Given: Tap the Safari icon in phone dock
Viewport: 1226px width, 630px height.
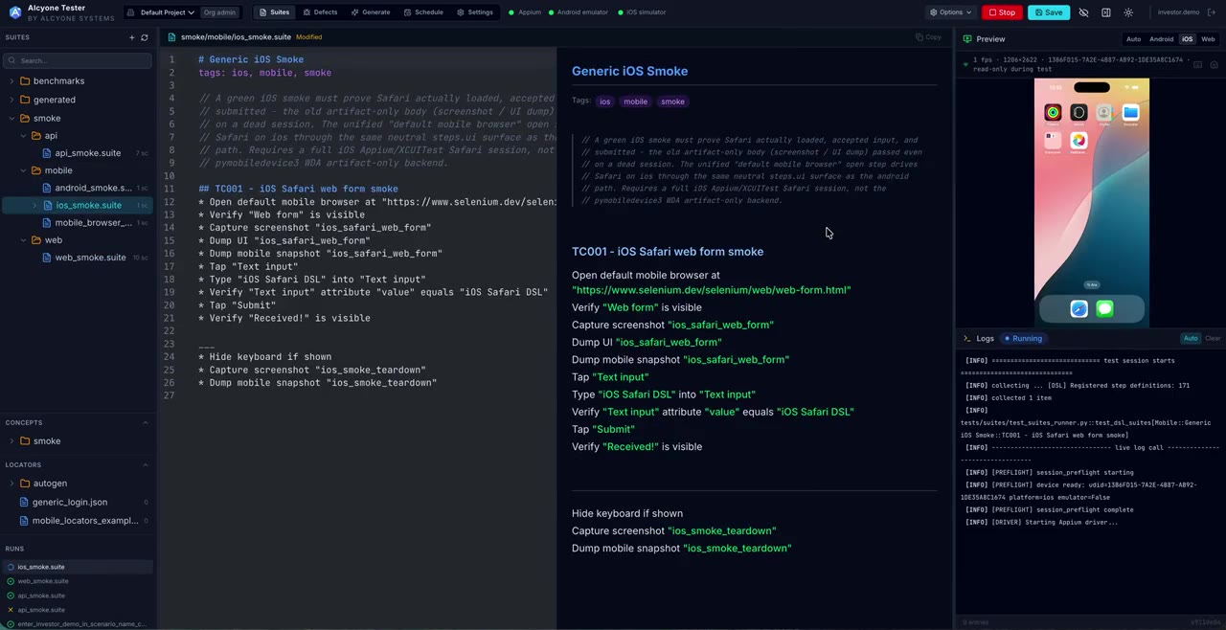Looking at the screenshot, I should pos(1078,308).
